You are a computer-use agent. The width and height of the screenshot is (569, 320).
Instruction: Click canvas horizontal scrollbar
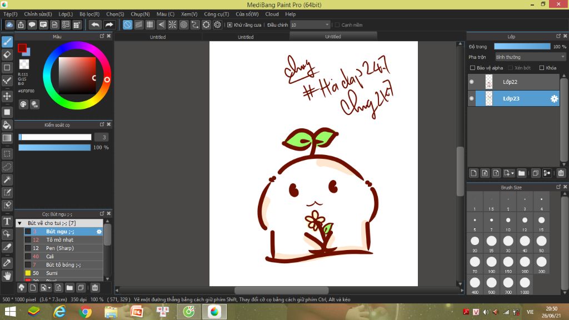pyautogui.click(x=281, y=290)
